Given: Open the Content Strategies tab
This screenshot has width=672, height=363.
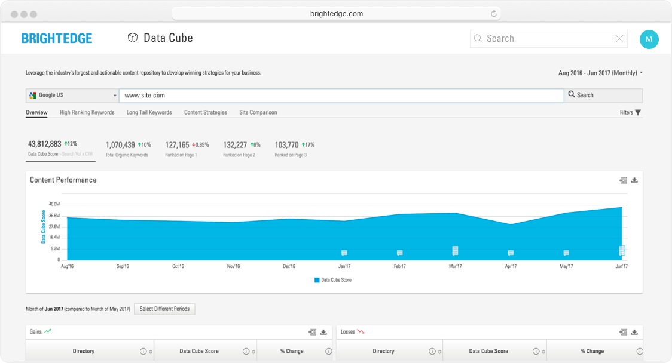Looking at the screenshot, I should tap(205, 112).
